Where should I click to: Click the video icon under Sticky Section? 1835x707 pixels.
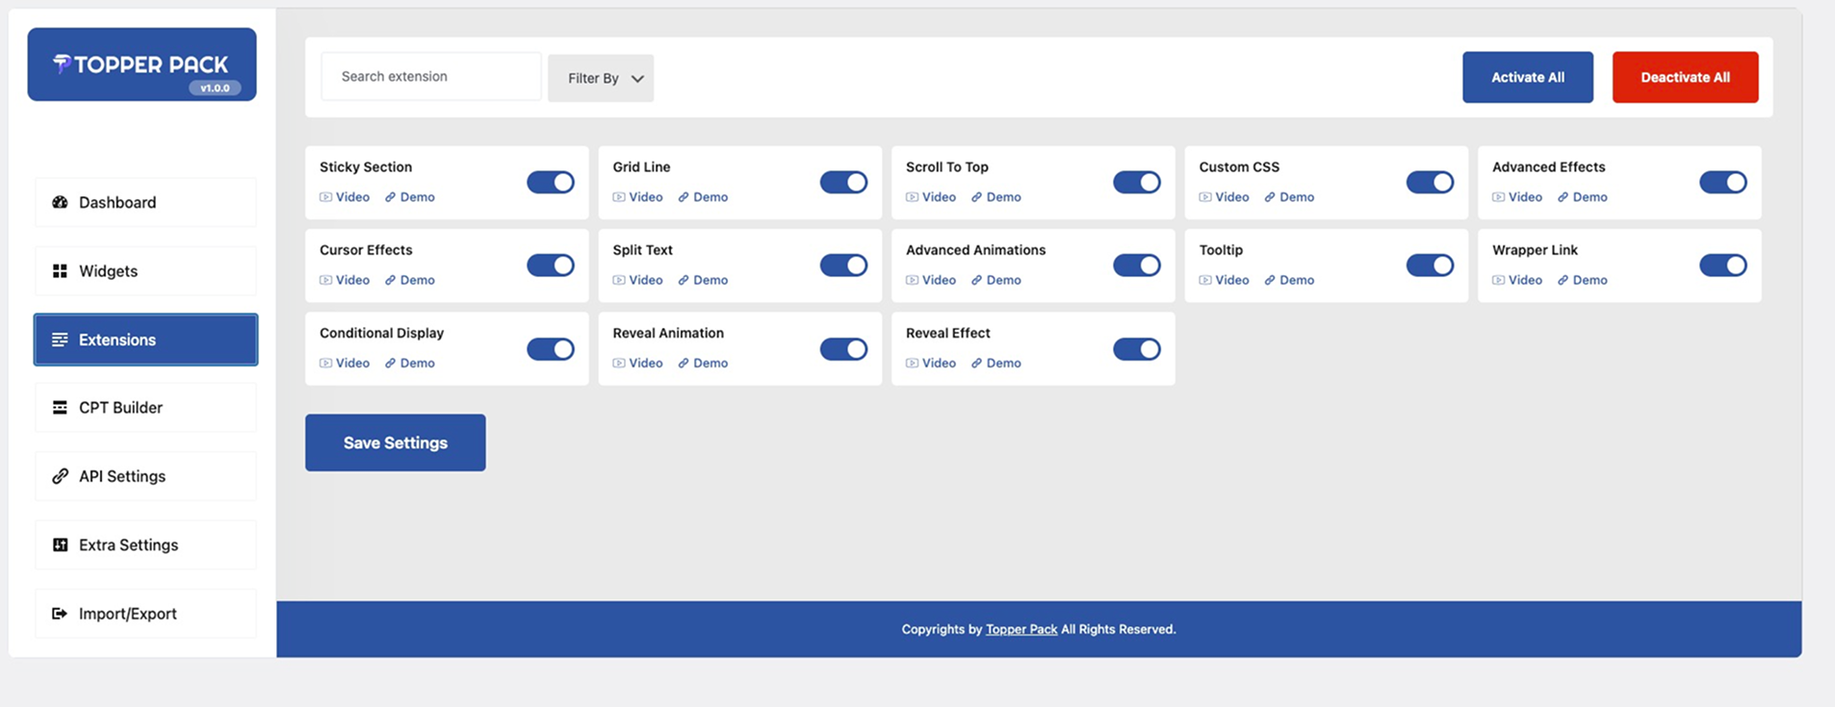point(326,197)
